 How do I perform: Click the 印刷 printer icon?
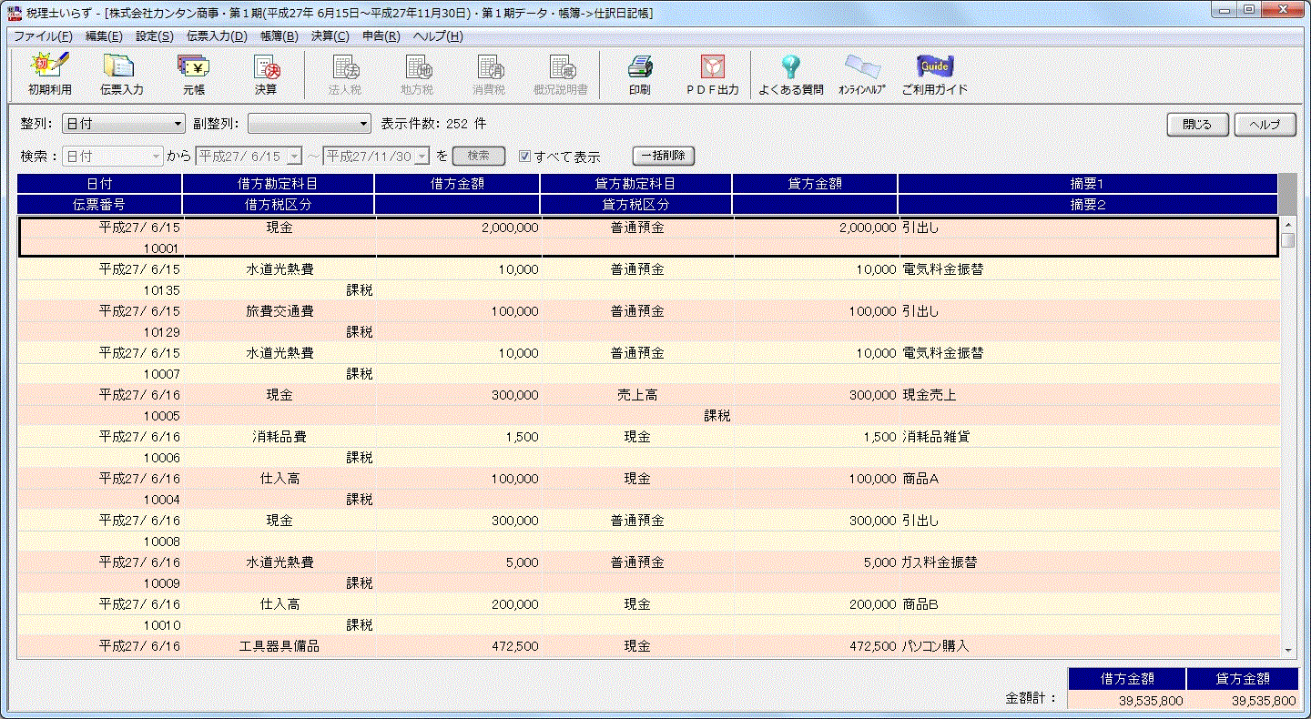pos(639,74)
